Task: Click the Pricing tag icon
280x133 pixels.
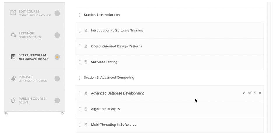Action: coord(13,78)
